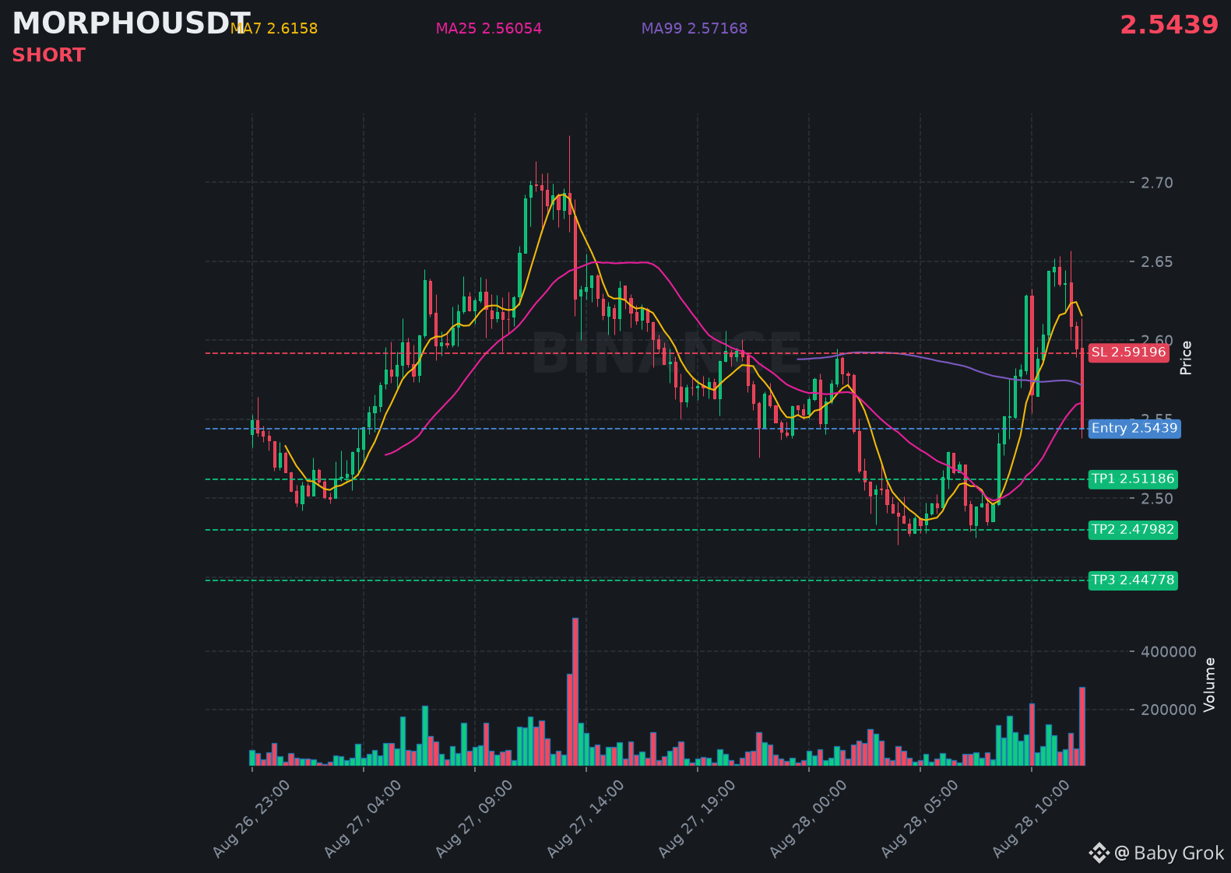Click the MA99 2.57168 legend entry
The image size is (1231, 873).
click(694, 29)
